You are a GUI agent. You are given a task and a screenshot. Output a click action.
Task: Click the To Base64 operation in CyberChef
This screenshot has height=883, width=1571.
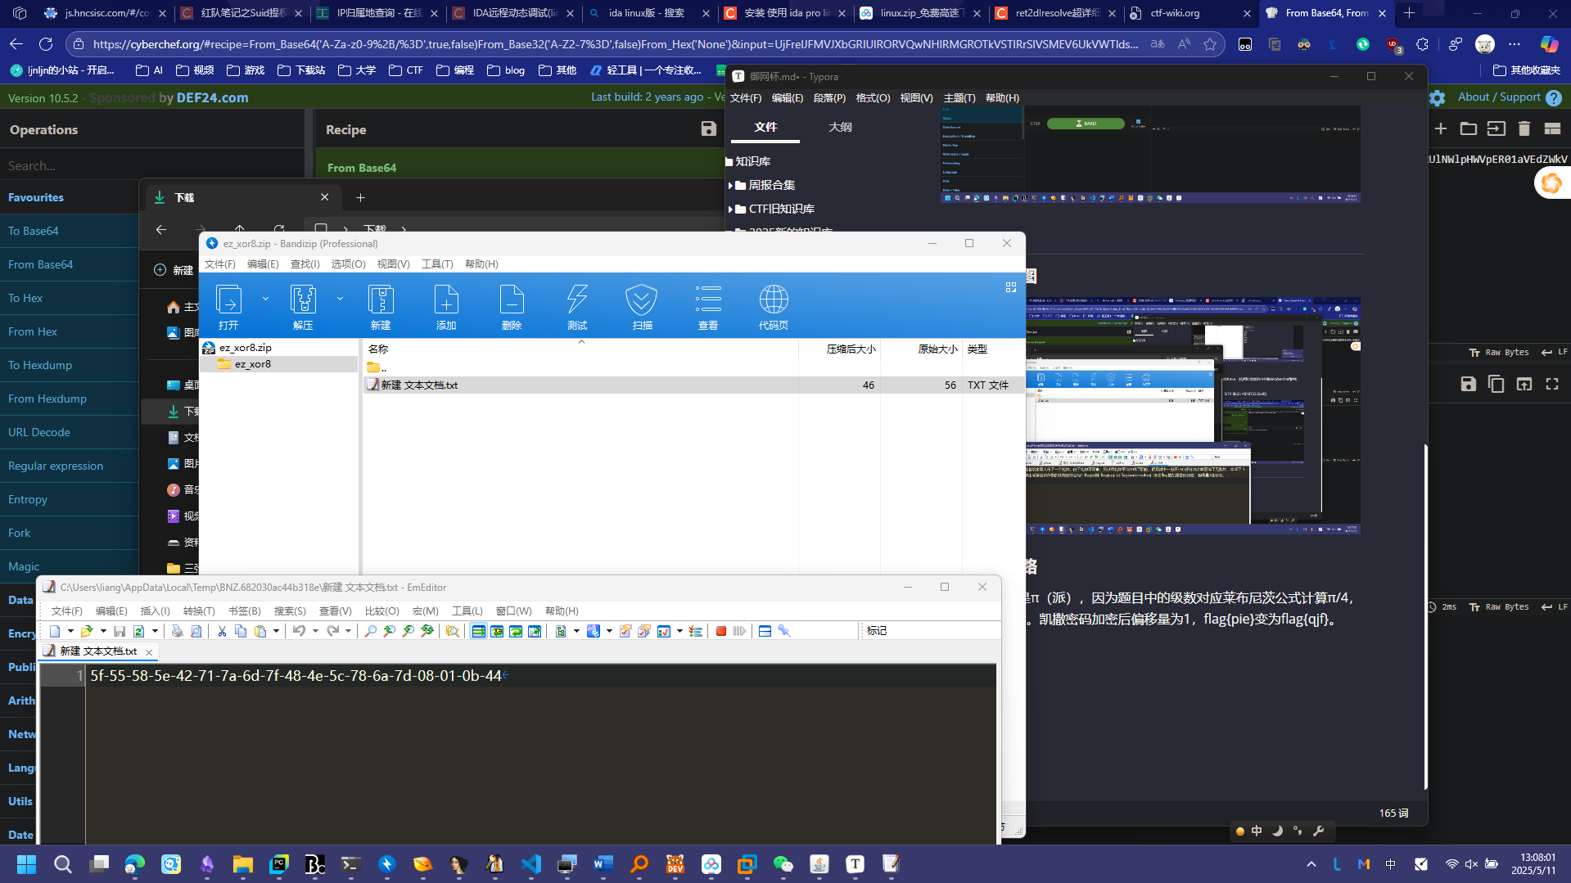[x=70, y=231]
